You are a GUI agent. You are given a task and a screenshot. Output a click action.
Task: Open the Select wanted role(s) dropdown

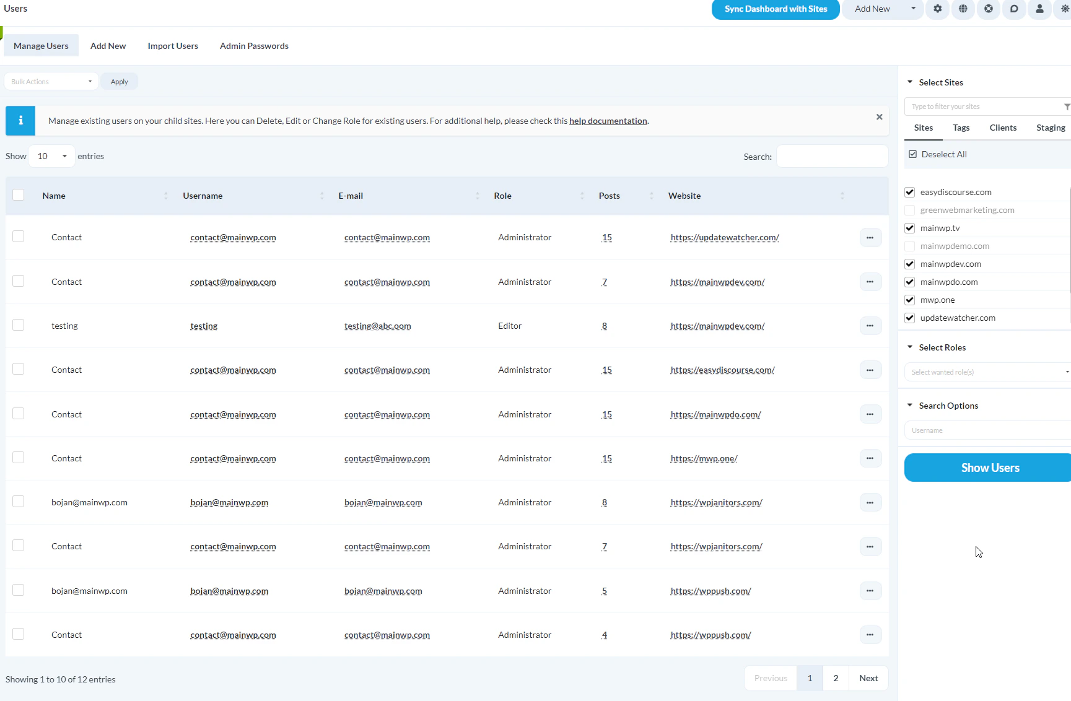(x=987, y=372)
